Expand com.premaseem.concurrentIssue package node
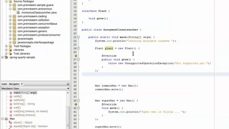This screenshot has height=129, width=229. 10,24
